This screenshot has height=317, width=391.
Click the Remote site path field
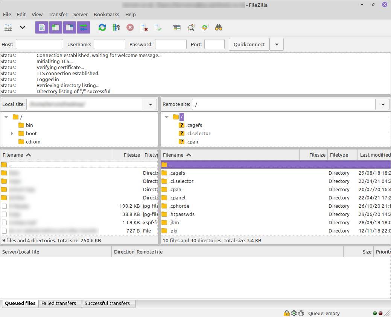(283, 104)
